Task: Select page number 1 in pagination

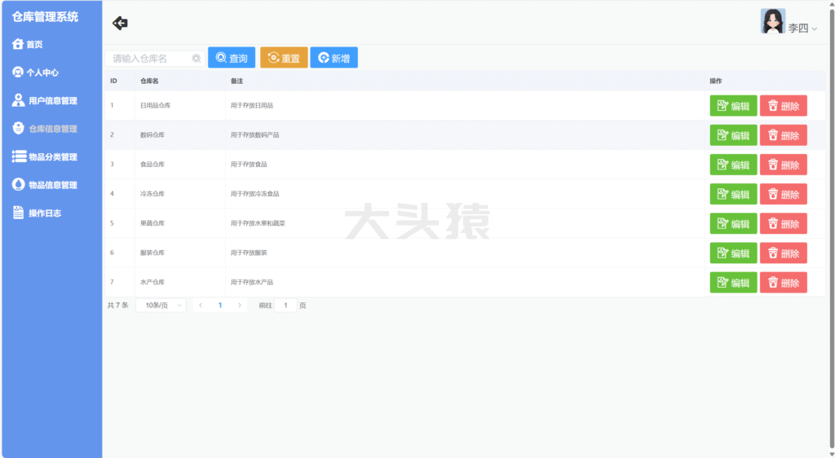Action: [220, 306]
